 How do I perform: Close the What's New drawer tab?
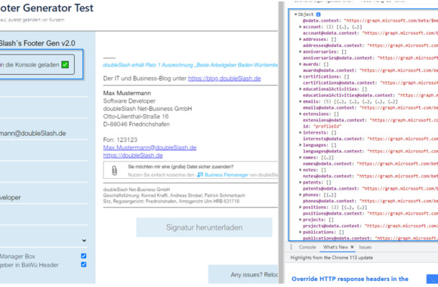(352, 247)
